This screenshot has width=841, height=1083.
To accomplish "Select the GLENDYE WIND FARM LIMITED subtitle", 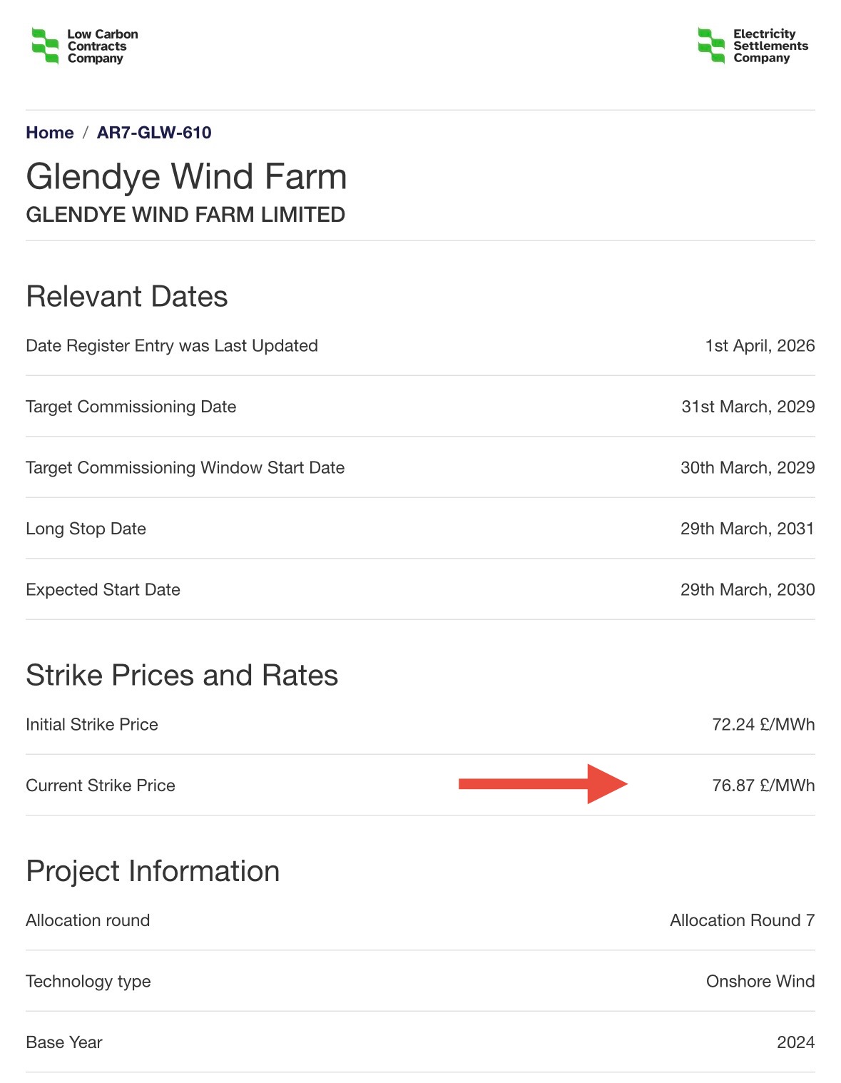I will [185, 215].
